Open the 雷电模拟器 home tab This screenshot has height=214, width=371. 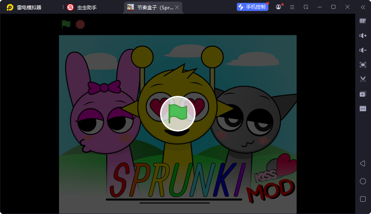tap(24, 7)
